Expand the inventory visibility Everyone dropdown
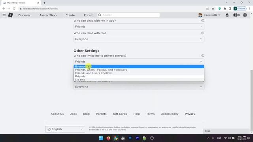Image resolution: width=253 pixels, height=142 pixels. (x=139, y=87)
